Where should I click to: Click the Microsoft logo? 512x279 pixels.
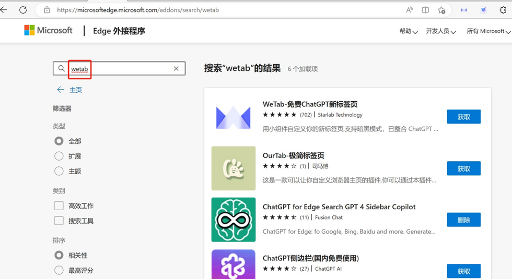point(48,30)
